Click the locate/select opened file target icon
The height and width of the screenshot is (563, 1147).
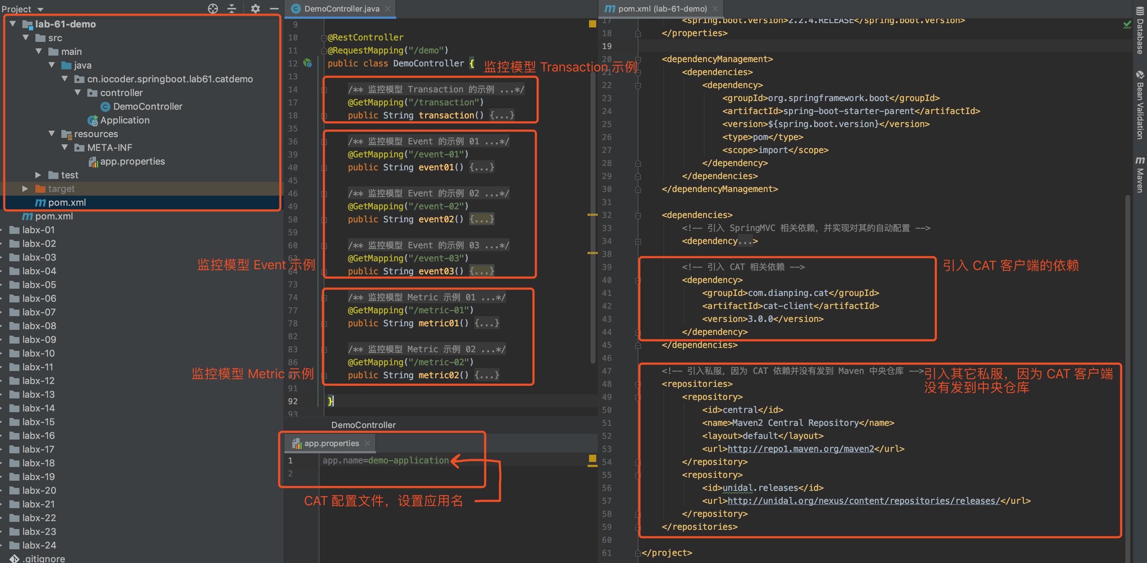point(213,8)
